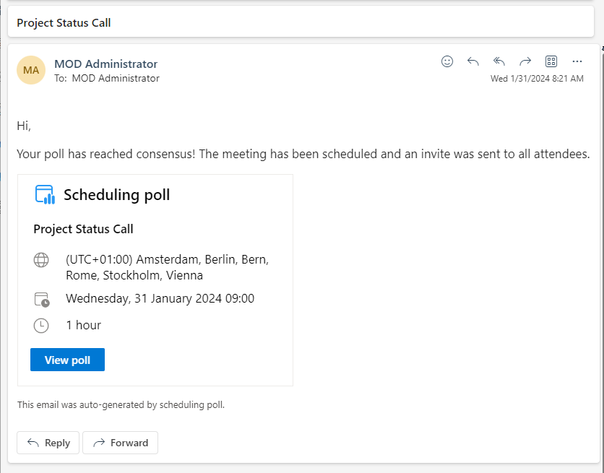Screen dimensions: 604x473
Task: Click the calendar clock date icon
Action: click(41, 299)
